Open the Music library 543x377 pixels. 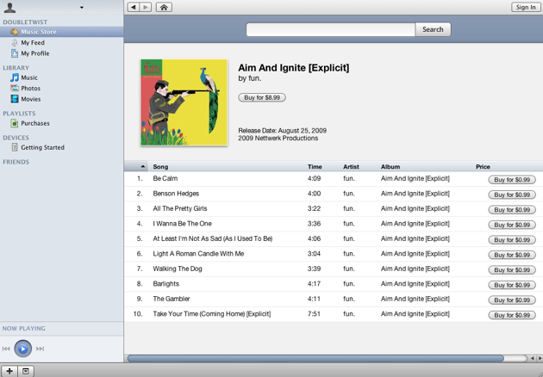tap(29, 77)
